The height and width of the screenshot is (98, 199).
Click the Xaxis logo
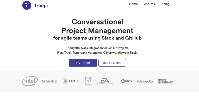(71, 81)
